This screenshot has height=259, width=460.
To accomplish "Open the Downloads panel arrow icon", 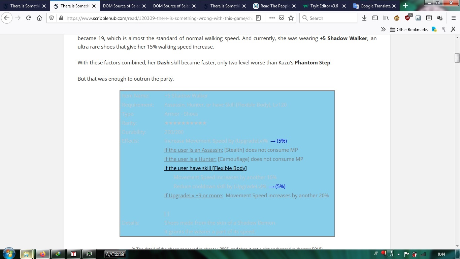I will [364, 18].
